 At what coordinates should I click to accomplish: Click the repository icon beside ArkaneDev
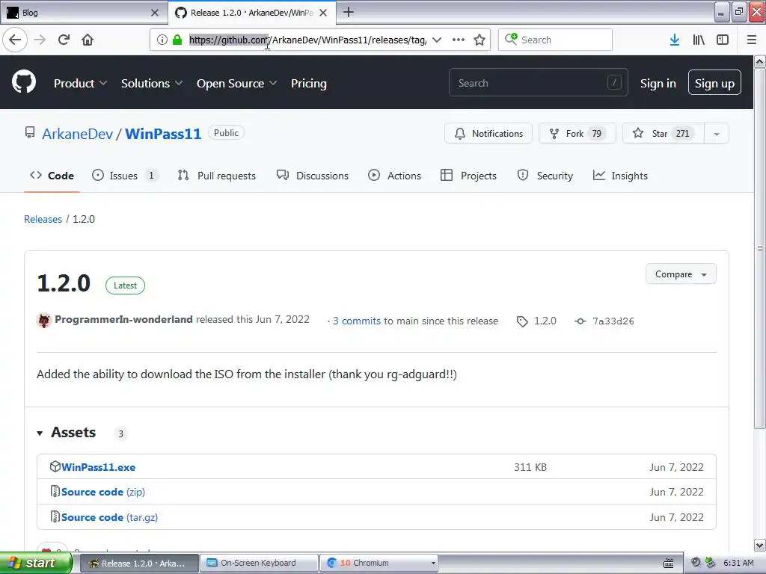30,133
